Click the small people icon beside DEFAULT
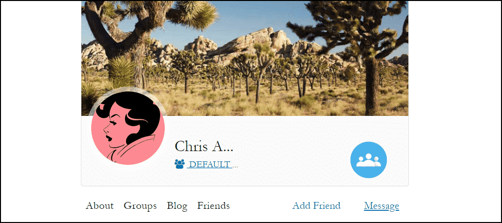Viewport: 502px width, 223px height. click(179, 164)
